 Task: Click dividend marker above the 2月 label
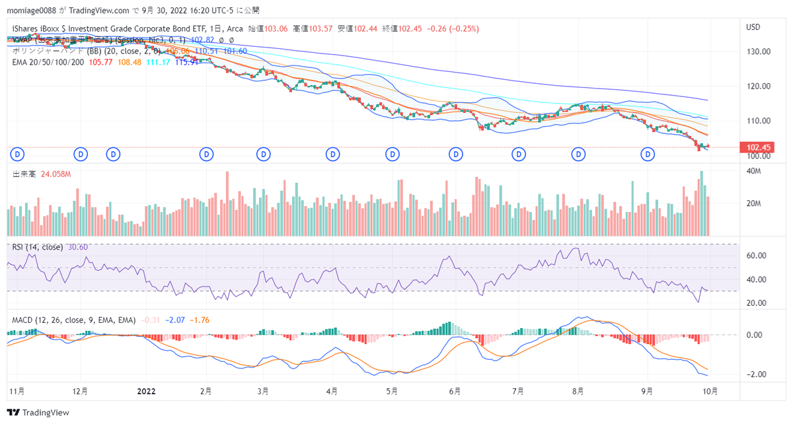click(x=208, y=154)
